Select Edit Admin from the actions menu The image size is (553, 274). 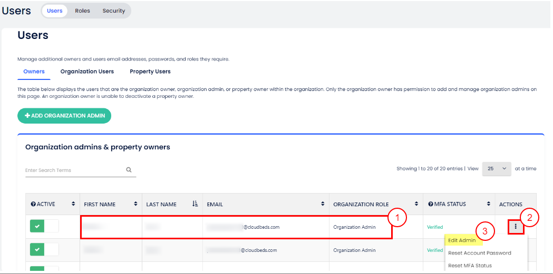tap(462, 240)
